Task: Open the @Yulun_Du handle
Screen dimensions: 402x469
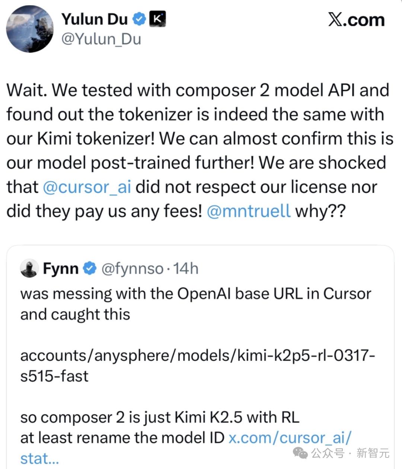Action: click(x=101, y=39)
